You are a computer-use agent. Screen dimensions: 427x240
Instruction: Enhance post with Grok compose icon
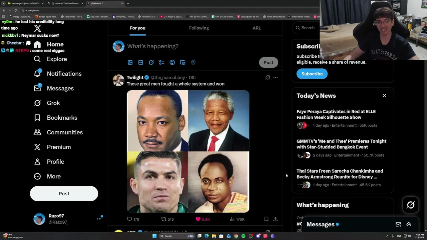(x=151, y=62)
